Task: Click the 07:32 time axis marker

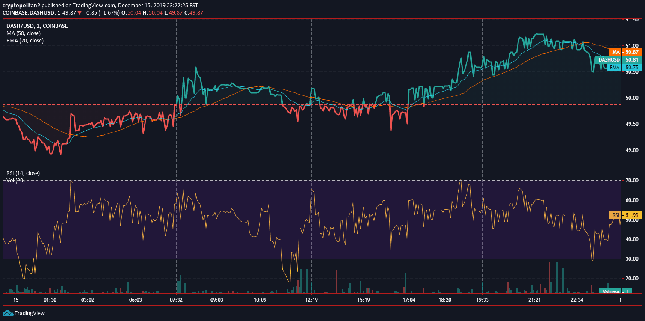Action: (x=176, y=300)
